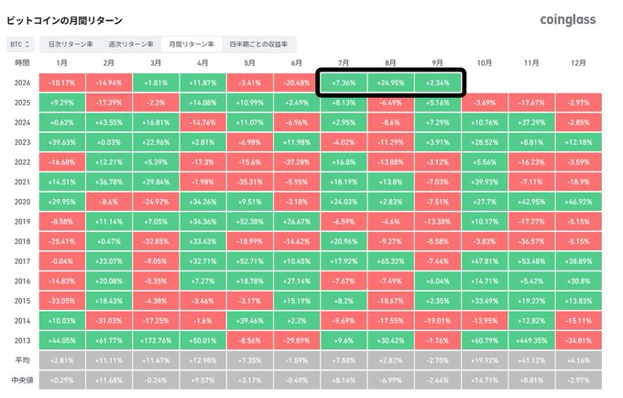Click average November value +41.12%

click(531, 360)
